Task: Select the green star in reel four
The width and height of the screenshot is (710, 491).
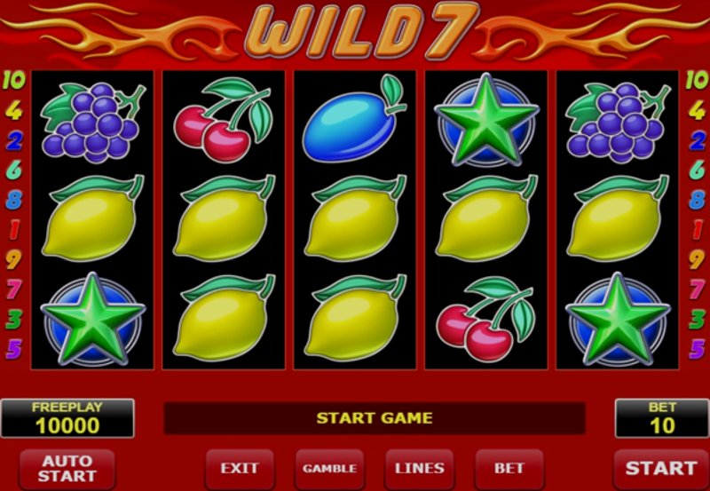Action: [486, 120]
